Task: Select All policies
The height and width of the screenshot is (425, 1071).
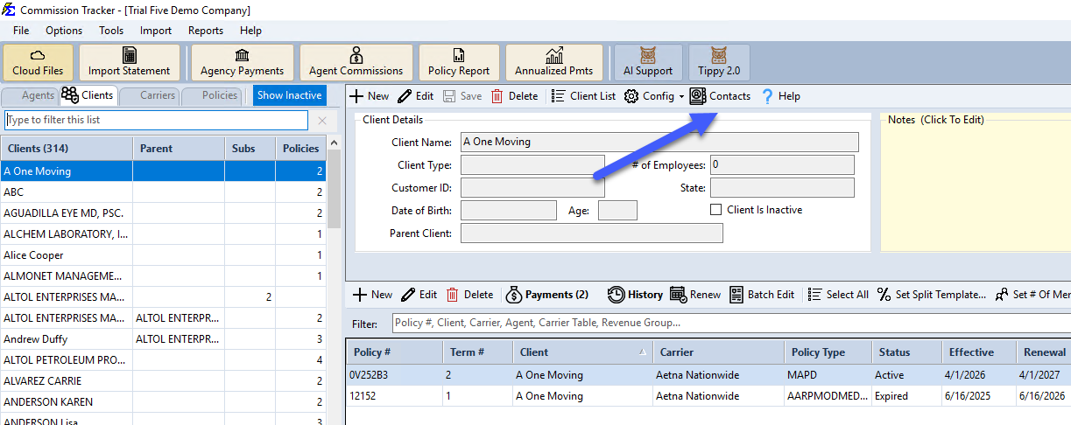Action: (x=838, y=295)
